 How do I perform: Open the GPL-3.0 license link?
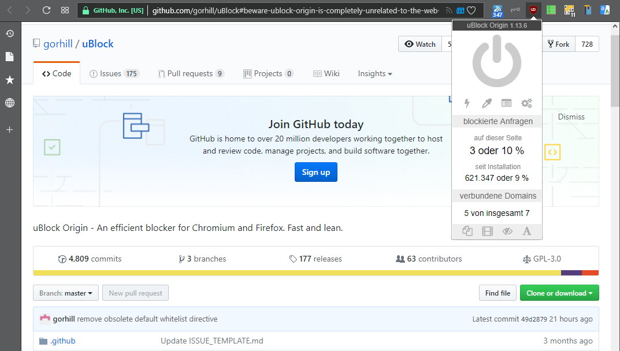point(542,259)
